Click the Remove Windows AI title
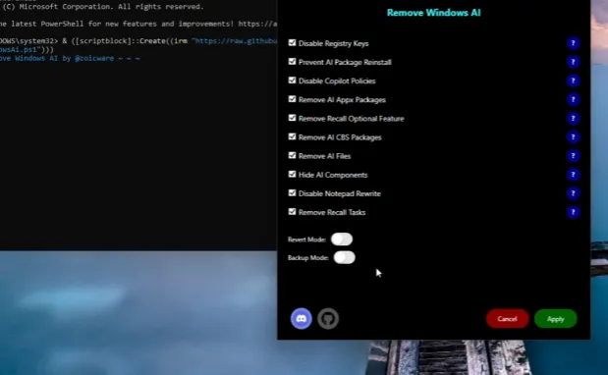This screenshot has height=375, width=608. pos(433,13)
